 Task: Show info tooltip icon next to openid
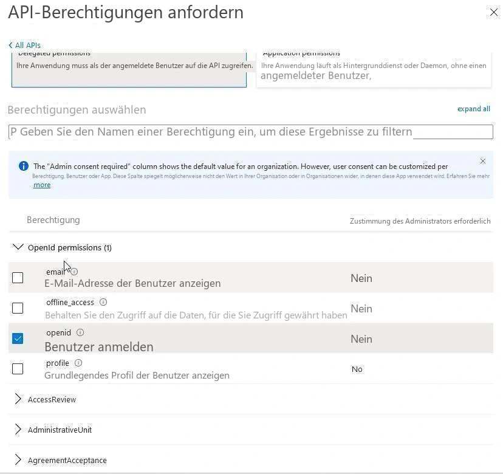80,332
